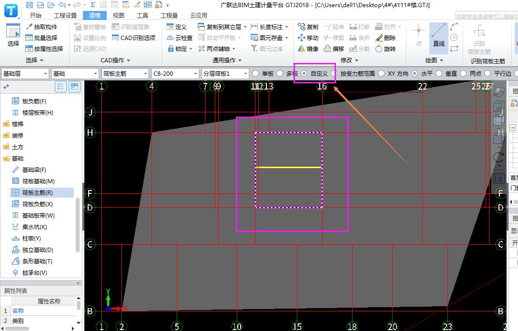Open the 工程设置 ribbon tab
518x331 pixels.
(x=65, y=15)
